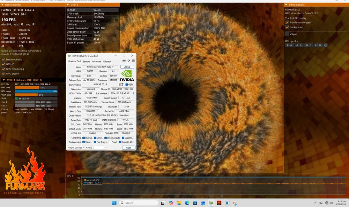Image resolution: width=349 pixels, height=207 pixels.
Task: Click the GPU-Z title bar app icon
Action: coord(69,56)
